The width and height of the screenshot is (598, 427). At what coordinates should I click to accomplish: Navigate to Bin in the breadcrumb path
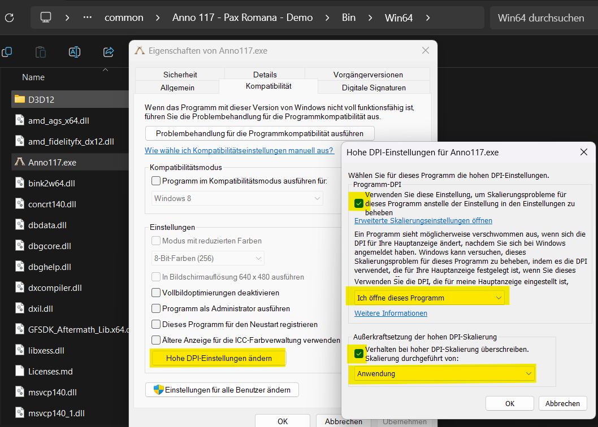pyautogui.click(x=349, y=18)
